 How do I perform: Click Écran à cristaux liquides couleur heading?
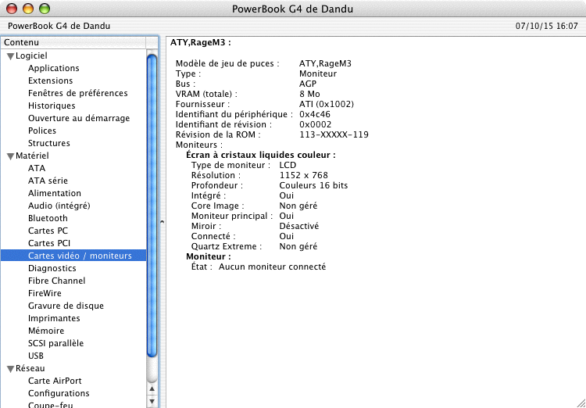coord(261,156)
